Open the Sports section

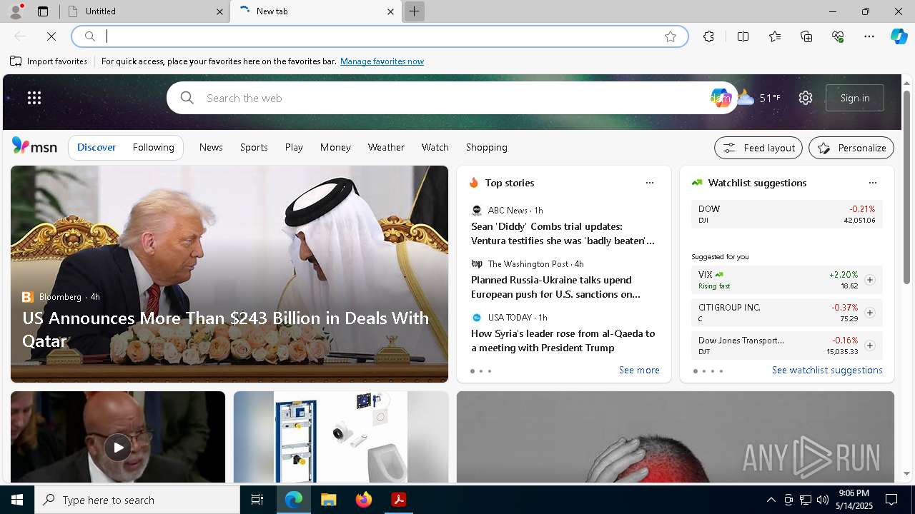tap(254, 147)
